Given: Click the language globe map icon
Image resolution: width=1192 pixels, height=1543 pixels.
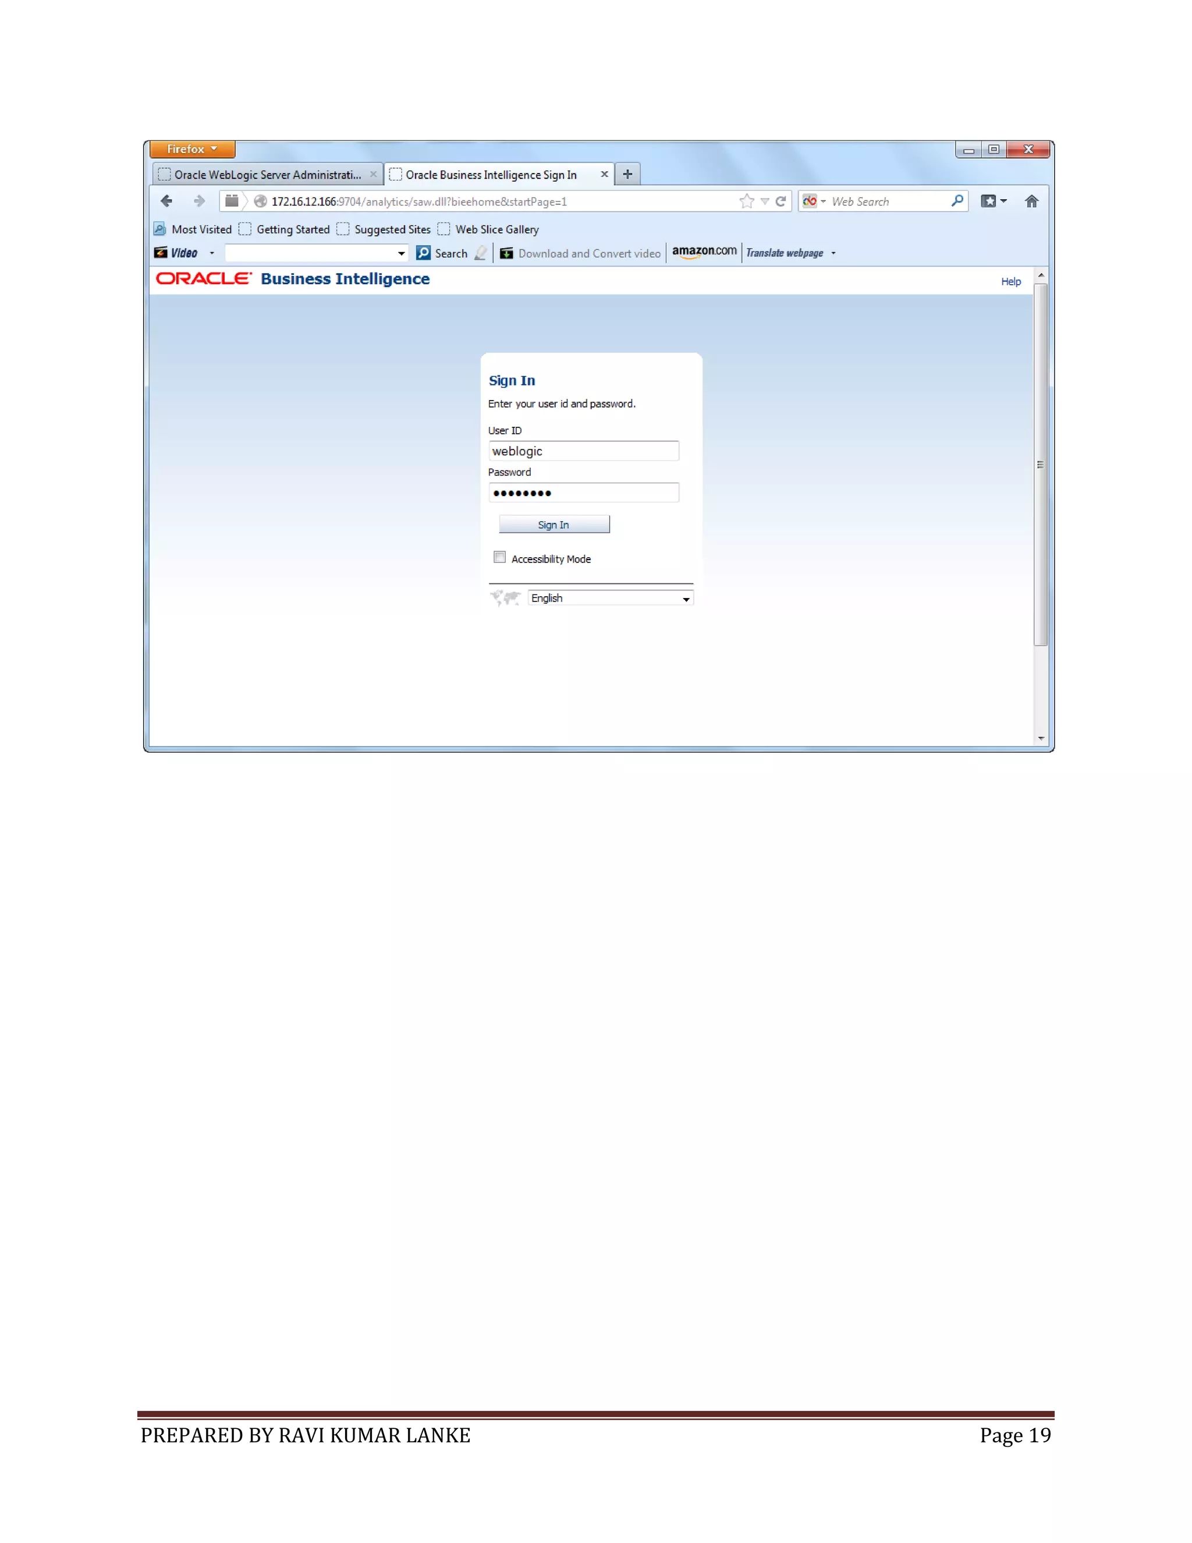Looking at the screenshot, I should pyautogui.click(x=505, y=598).
